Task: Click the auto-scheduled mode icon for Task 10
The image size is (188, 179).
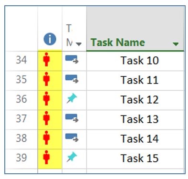Action: pyautogui.click(x=72, y=59)
